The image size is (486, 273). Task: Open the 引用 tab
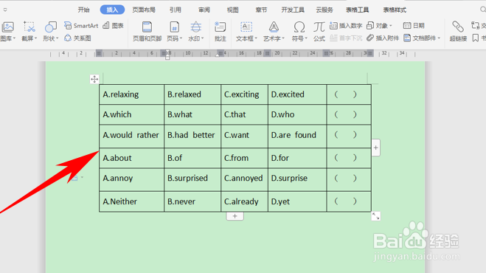click(x=176, y=10)
